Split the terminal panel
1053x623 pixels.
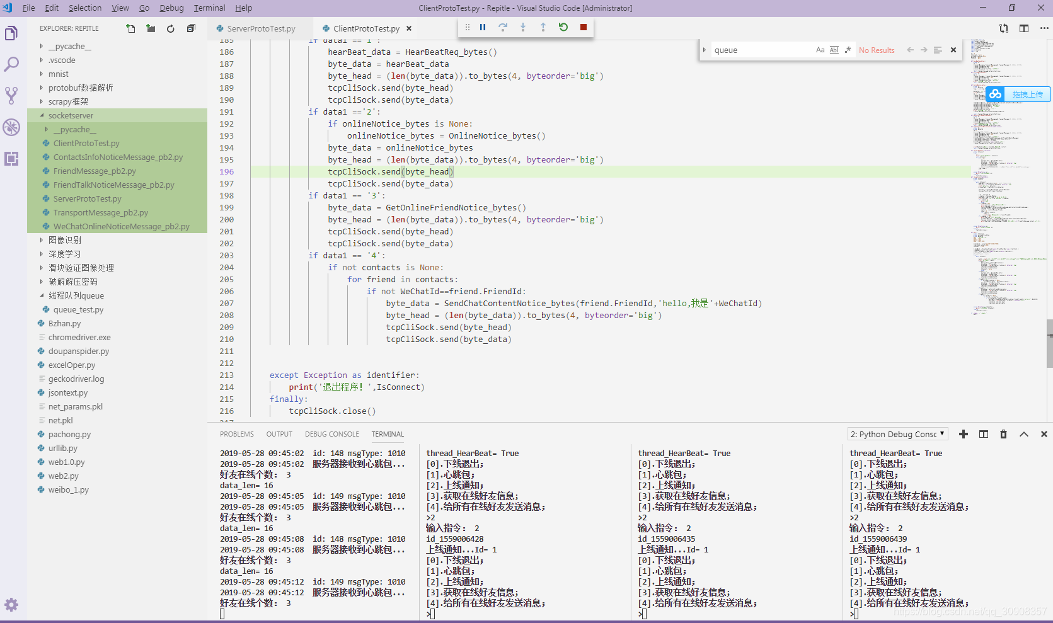[984, 434]
